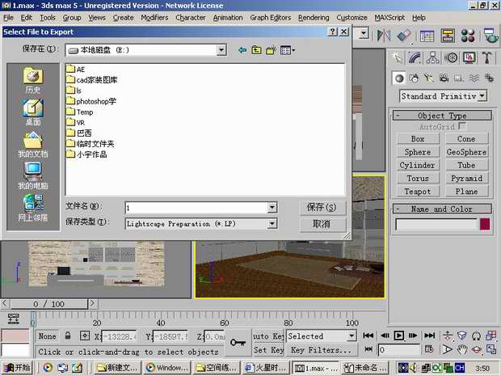Open the Align tool next to Mirror
This screenshot has width=501, height=376.
pyautogui.click(x=404, y=36)
